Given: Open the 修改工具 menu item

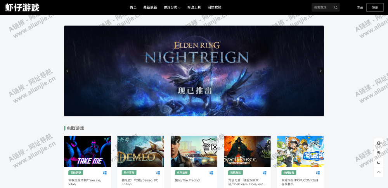Looking at the screenshot, I should [x=194, y=7].
